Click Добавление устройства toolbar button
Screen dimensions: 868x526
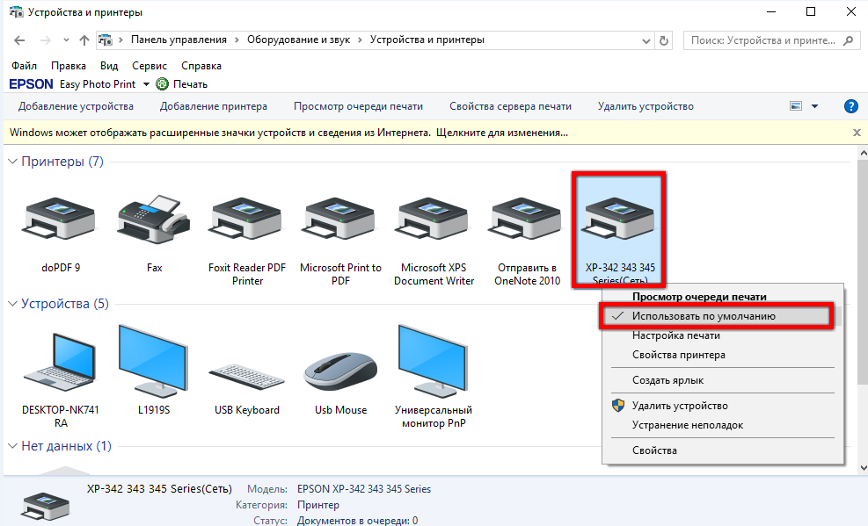pos(76,106)
